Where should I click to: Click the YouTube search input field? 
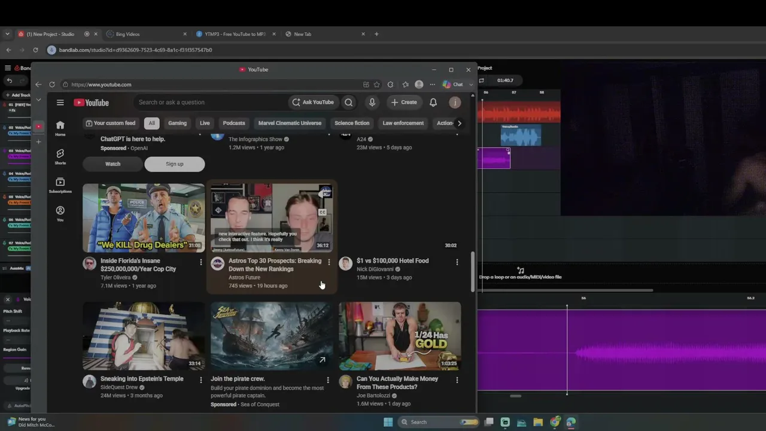[211, 102]
